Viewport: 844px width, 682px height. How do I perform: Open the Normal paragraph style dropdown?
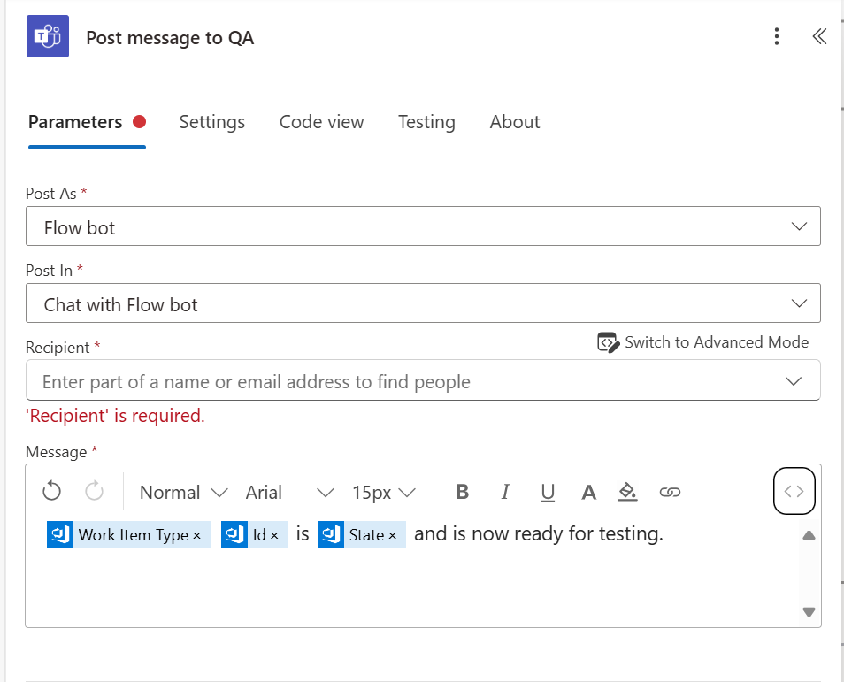(x=183, y=493)
